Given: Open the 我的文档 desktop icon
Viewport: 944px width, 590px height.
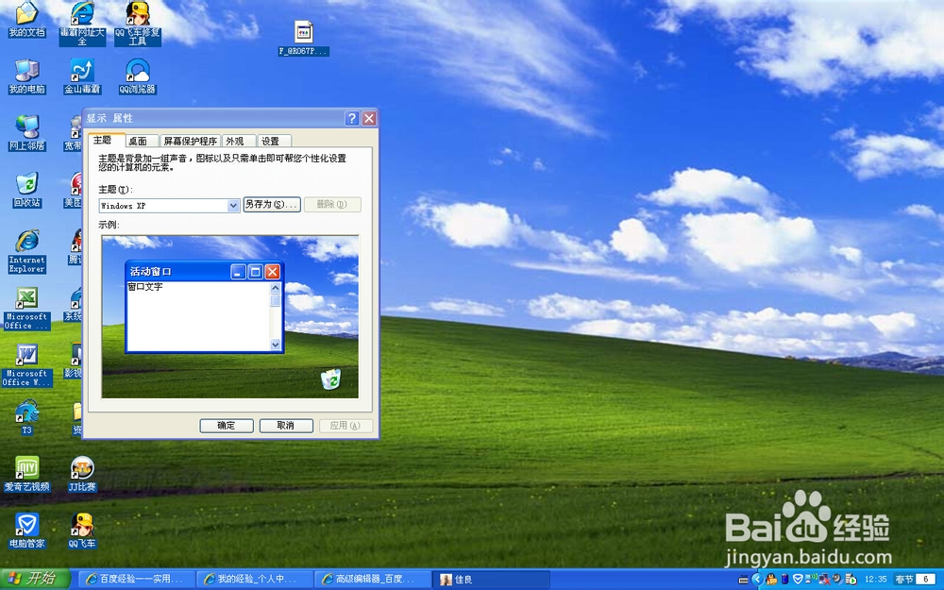Looking at the screenshot, I should point(26,19).
